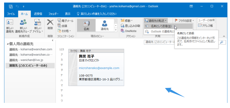Jump to index 123
230x108 pixels.
pyautogui.click(x=62, y=50)
